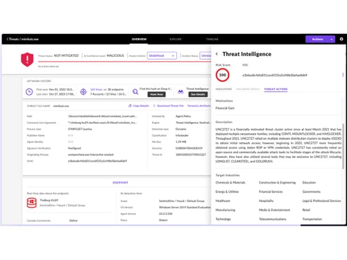Open the settings gear in top bar
This screenshot has width=347, height=260.
coord(341,39)
